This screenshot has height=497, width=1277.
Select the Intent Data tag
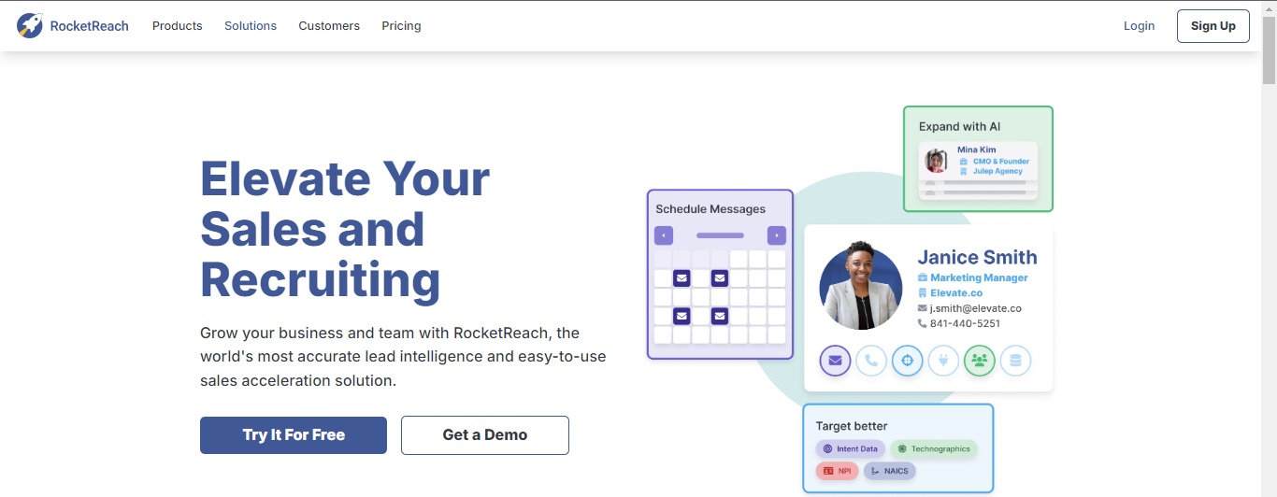pyautogui.click(x=850, y=449)
